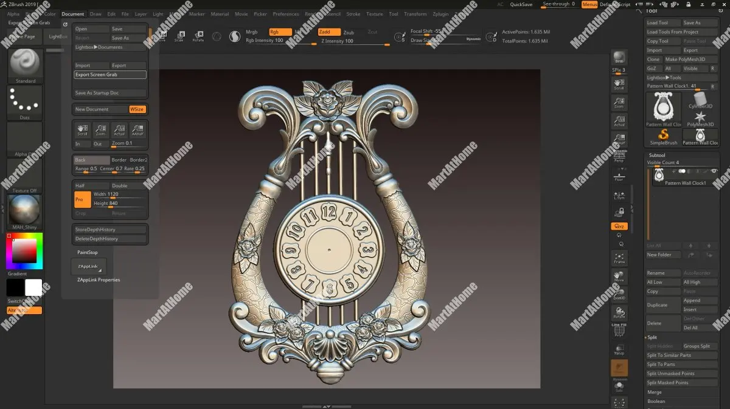Collapse the Split section header
This screenshot has height=409, width=730.
652,337
